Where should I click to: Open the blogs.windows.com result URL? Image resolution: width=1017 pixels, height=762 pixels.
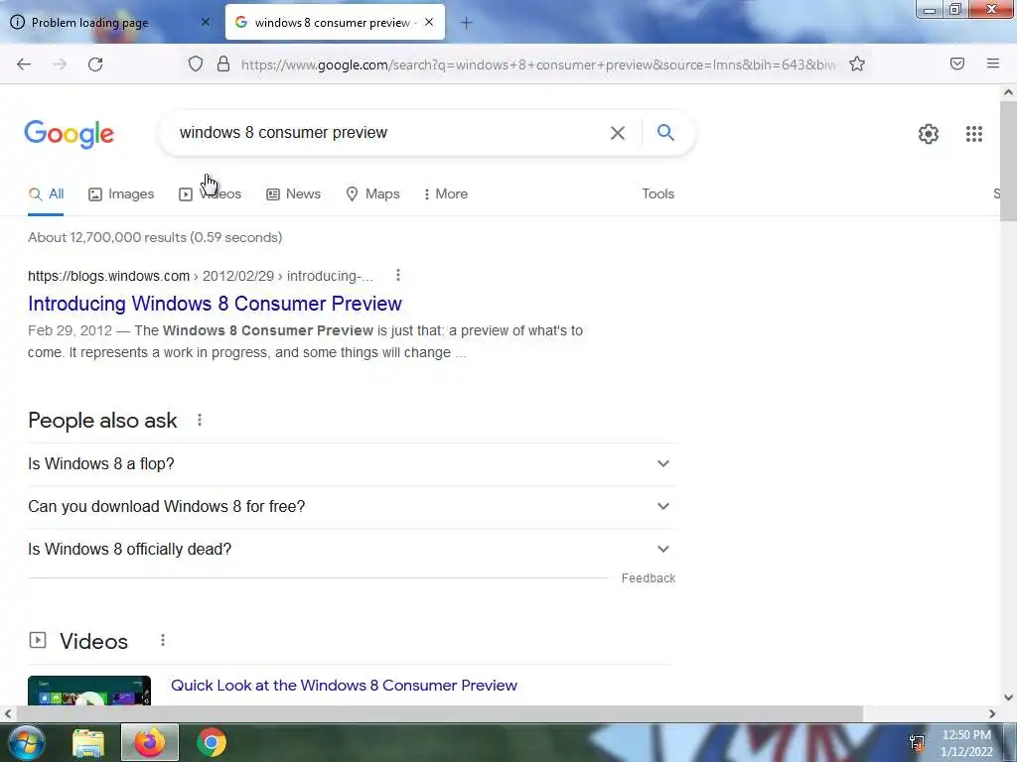(x=201, y=276)
